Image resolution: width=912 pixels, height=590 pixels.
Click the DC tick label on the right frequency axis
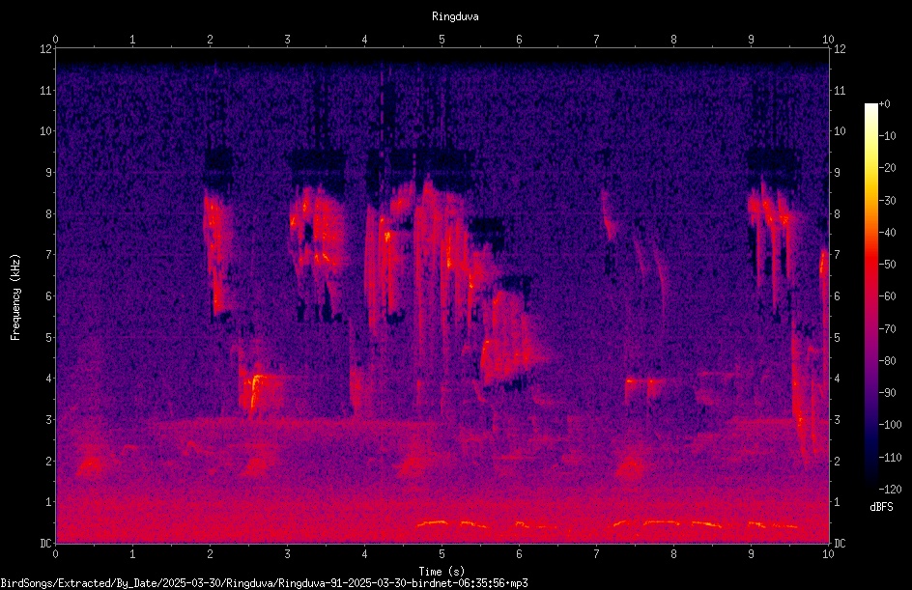click(840, 544)
